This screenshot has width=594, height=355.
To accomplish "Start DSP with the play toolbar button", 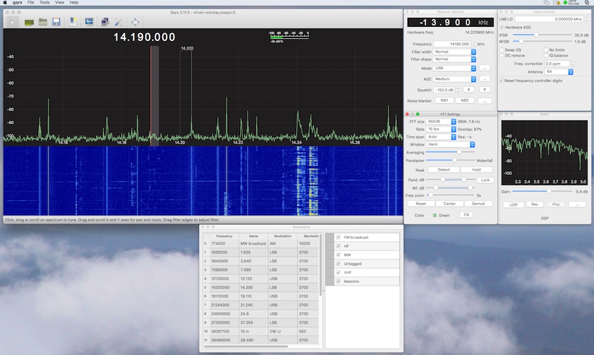I will pyautogui.click(x=12, y=22).
